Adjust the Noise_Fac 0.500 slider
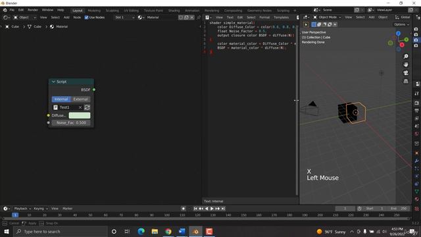 point(71,123)
